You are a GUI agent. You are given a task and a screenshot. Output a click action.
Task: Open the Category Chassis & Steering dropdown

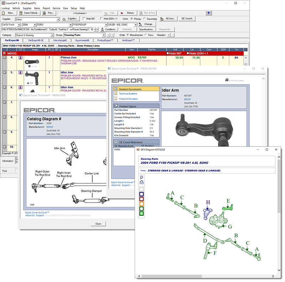click(x=52, y=35)
